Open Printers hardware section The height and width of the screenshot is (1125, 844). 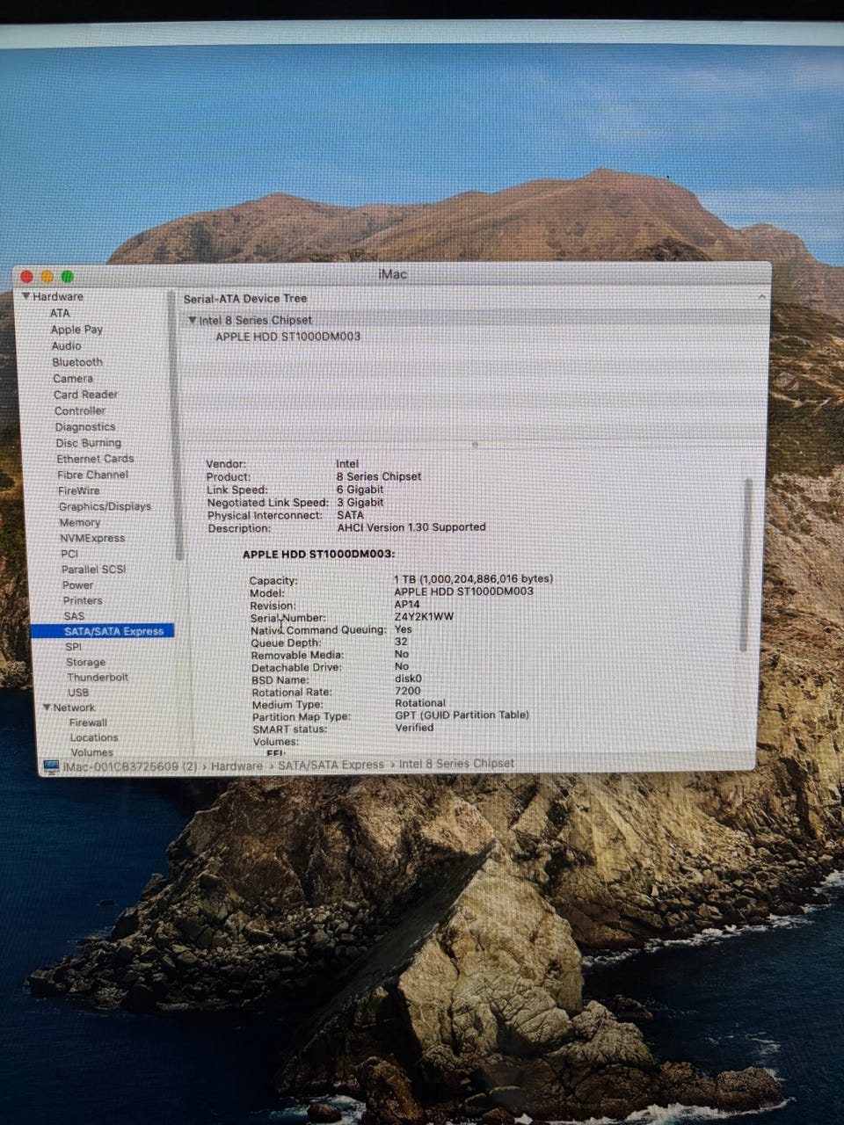(x=83, y=600)
